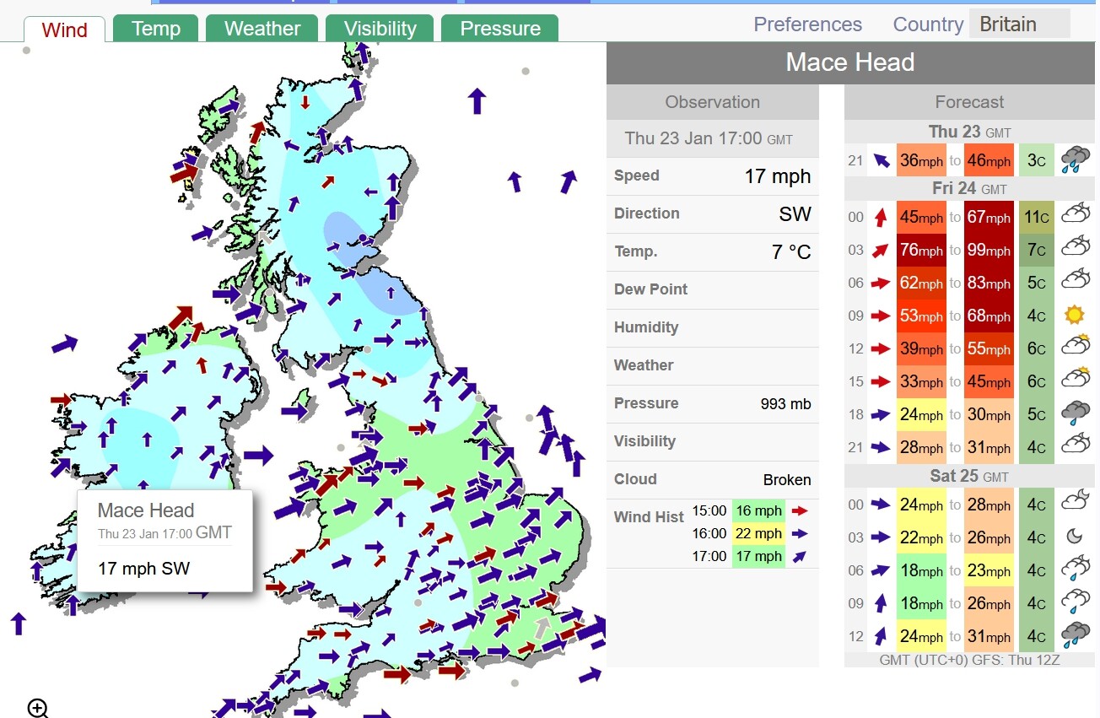Click the showers icon for Sat 25 at 06
This screenshot has width=1100, height=718.
1075,570
